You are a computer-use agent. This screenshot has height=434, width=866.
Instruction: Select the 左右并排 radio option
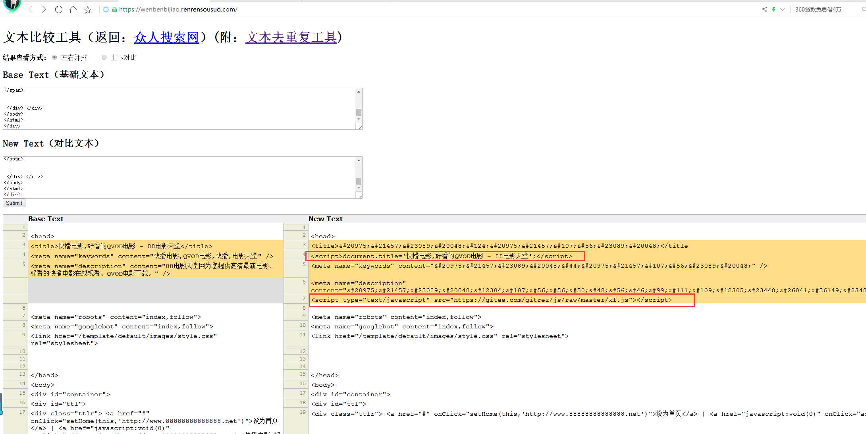54,57
